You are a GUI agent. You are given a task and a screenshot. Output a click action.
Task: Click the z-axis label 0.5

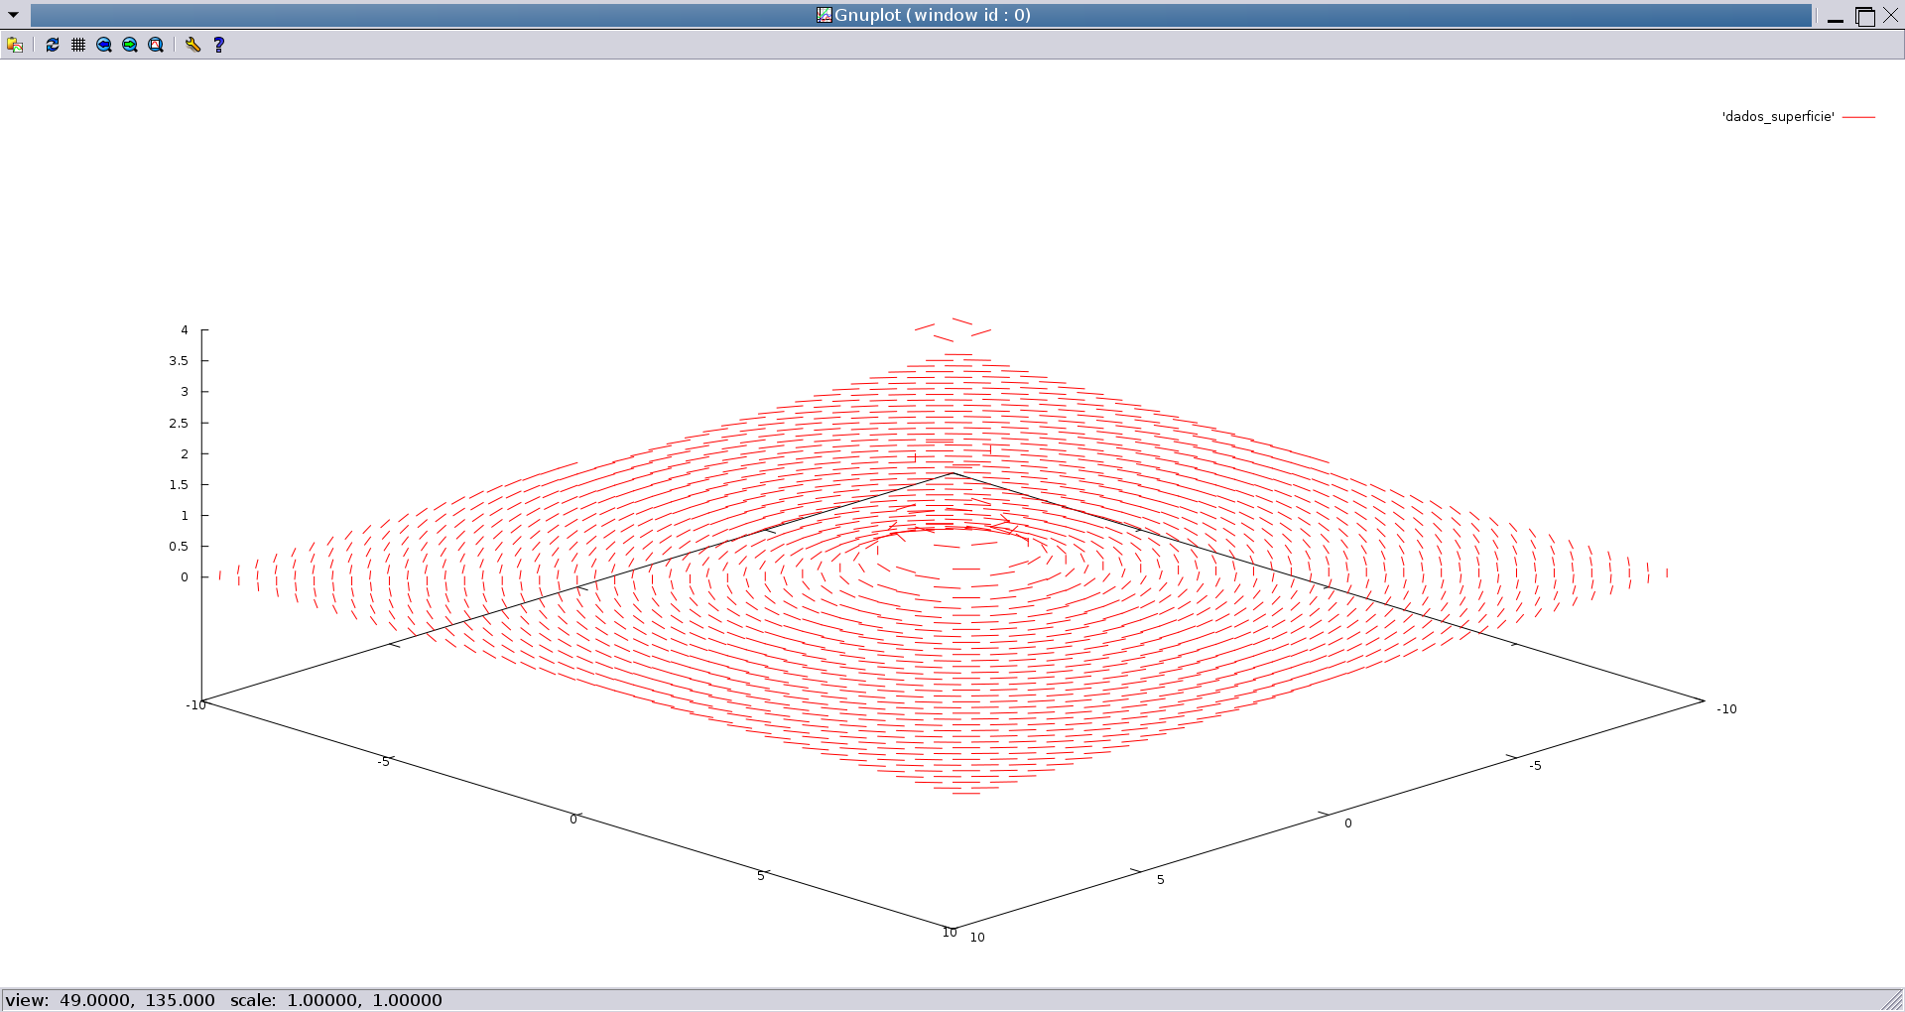pos(179,547)
